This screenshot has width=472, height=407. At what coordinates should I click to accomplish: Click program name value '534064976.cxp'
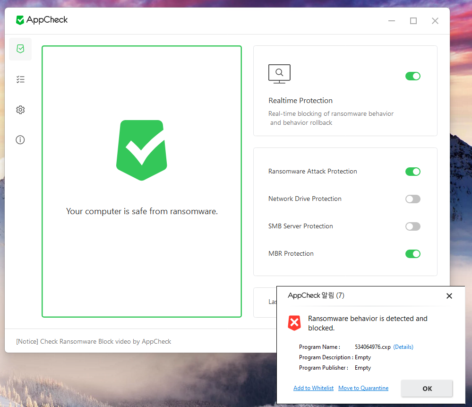[373, 347]
